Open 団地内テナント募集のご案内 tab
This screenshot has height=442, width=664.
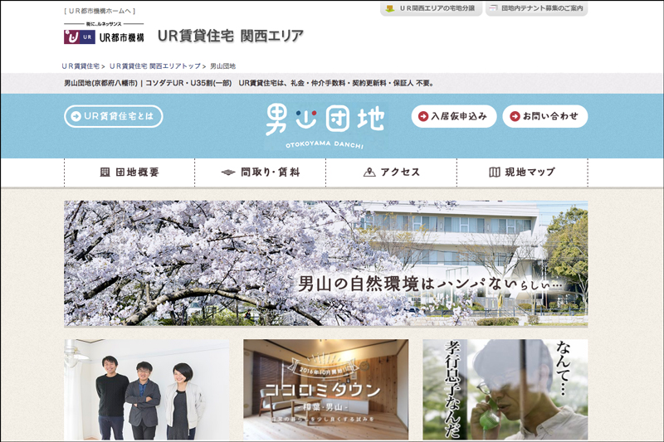point(537,8)
